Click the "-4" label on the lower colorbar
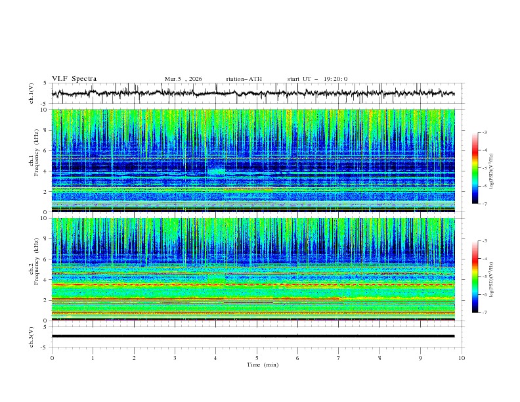This screenshot has height=402, width=520. pyautogui.click(x=484, y=259)
